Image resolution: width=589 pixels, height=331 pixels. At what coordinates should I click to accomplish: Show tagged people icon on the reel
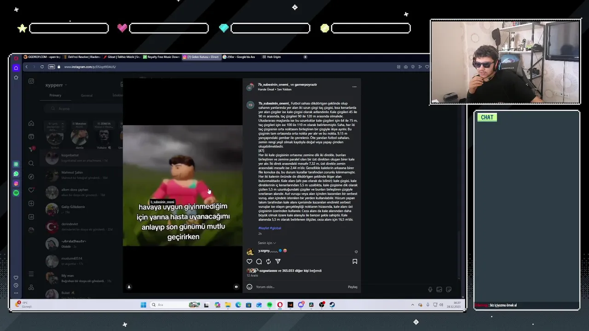click(x=129, y=287)
